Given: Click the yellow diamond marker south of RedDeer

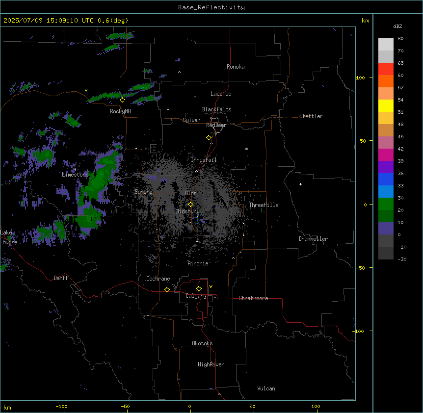Looking at the screenshot, I should point(209,138).
